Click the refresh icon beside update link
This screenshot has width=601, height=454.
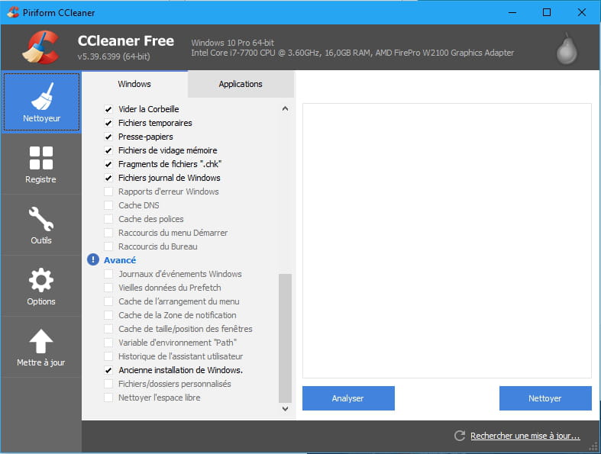coord(460,436)
